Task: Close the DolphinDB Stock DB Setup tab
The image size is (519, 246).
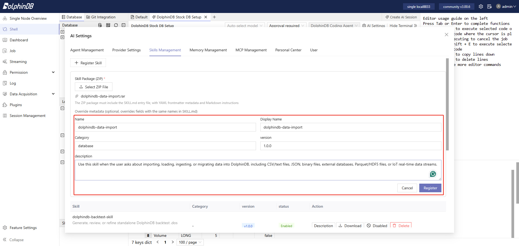Action: coord(206,17)
